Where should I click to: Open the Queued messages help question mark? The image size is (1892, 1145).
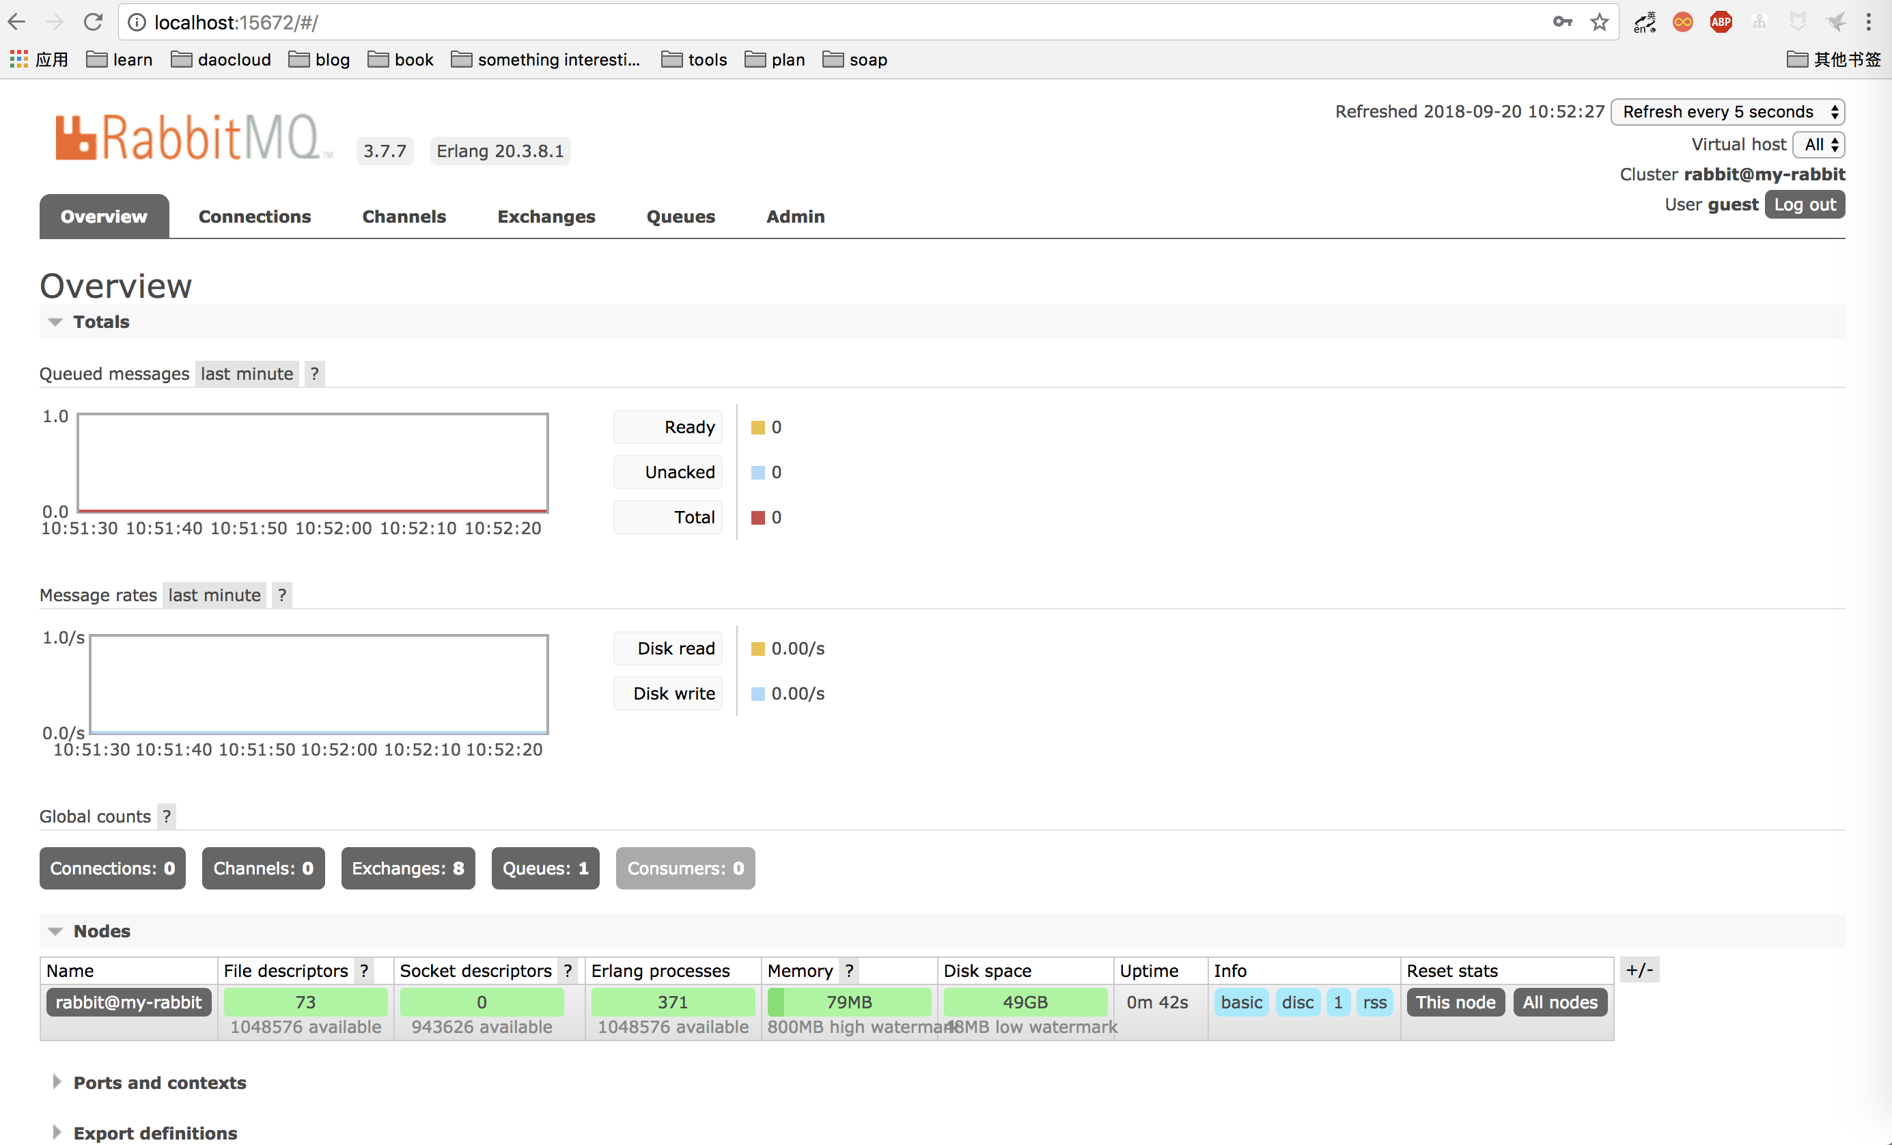pos(314,374)
